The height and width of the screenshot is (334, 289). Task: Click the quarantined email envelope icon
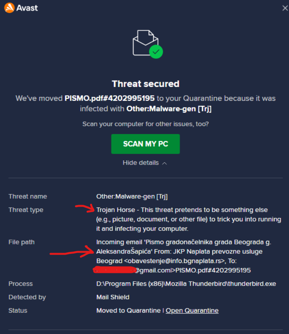coord(145,43)
